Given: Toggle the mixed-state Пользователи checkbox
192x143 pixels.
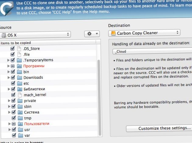Looking at the screenshot, I should [14, 124].
